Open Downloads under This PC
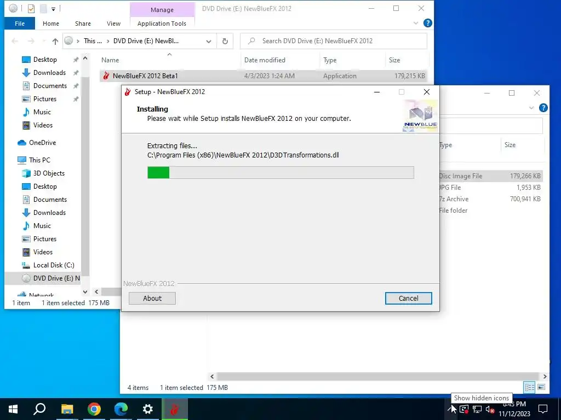The image size is (561, 420). 49,213
